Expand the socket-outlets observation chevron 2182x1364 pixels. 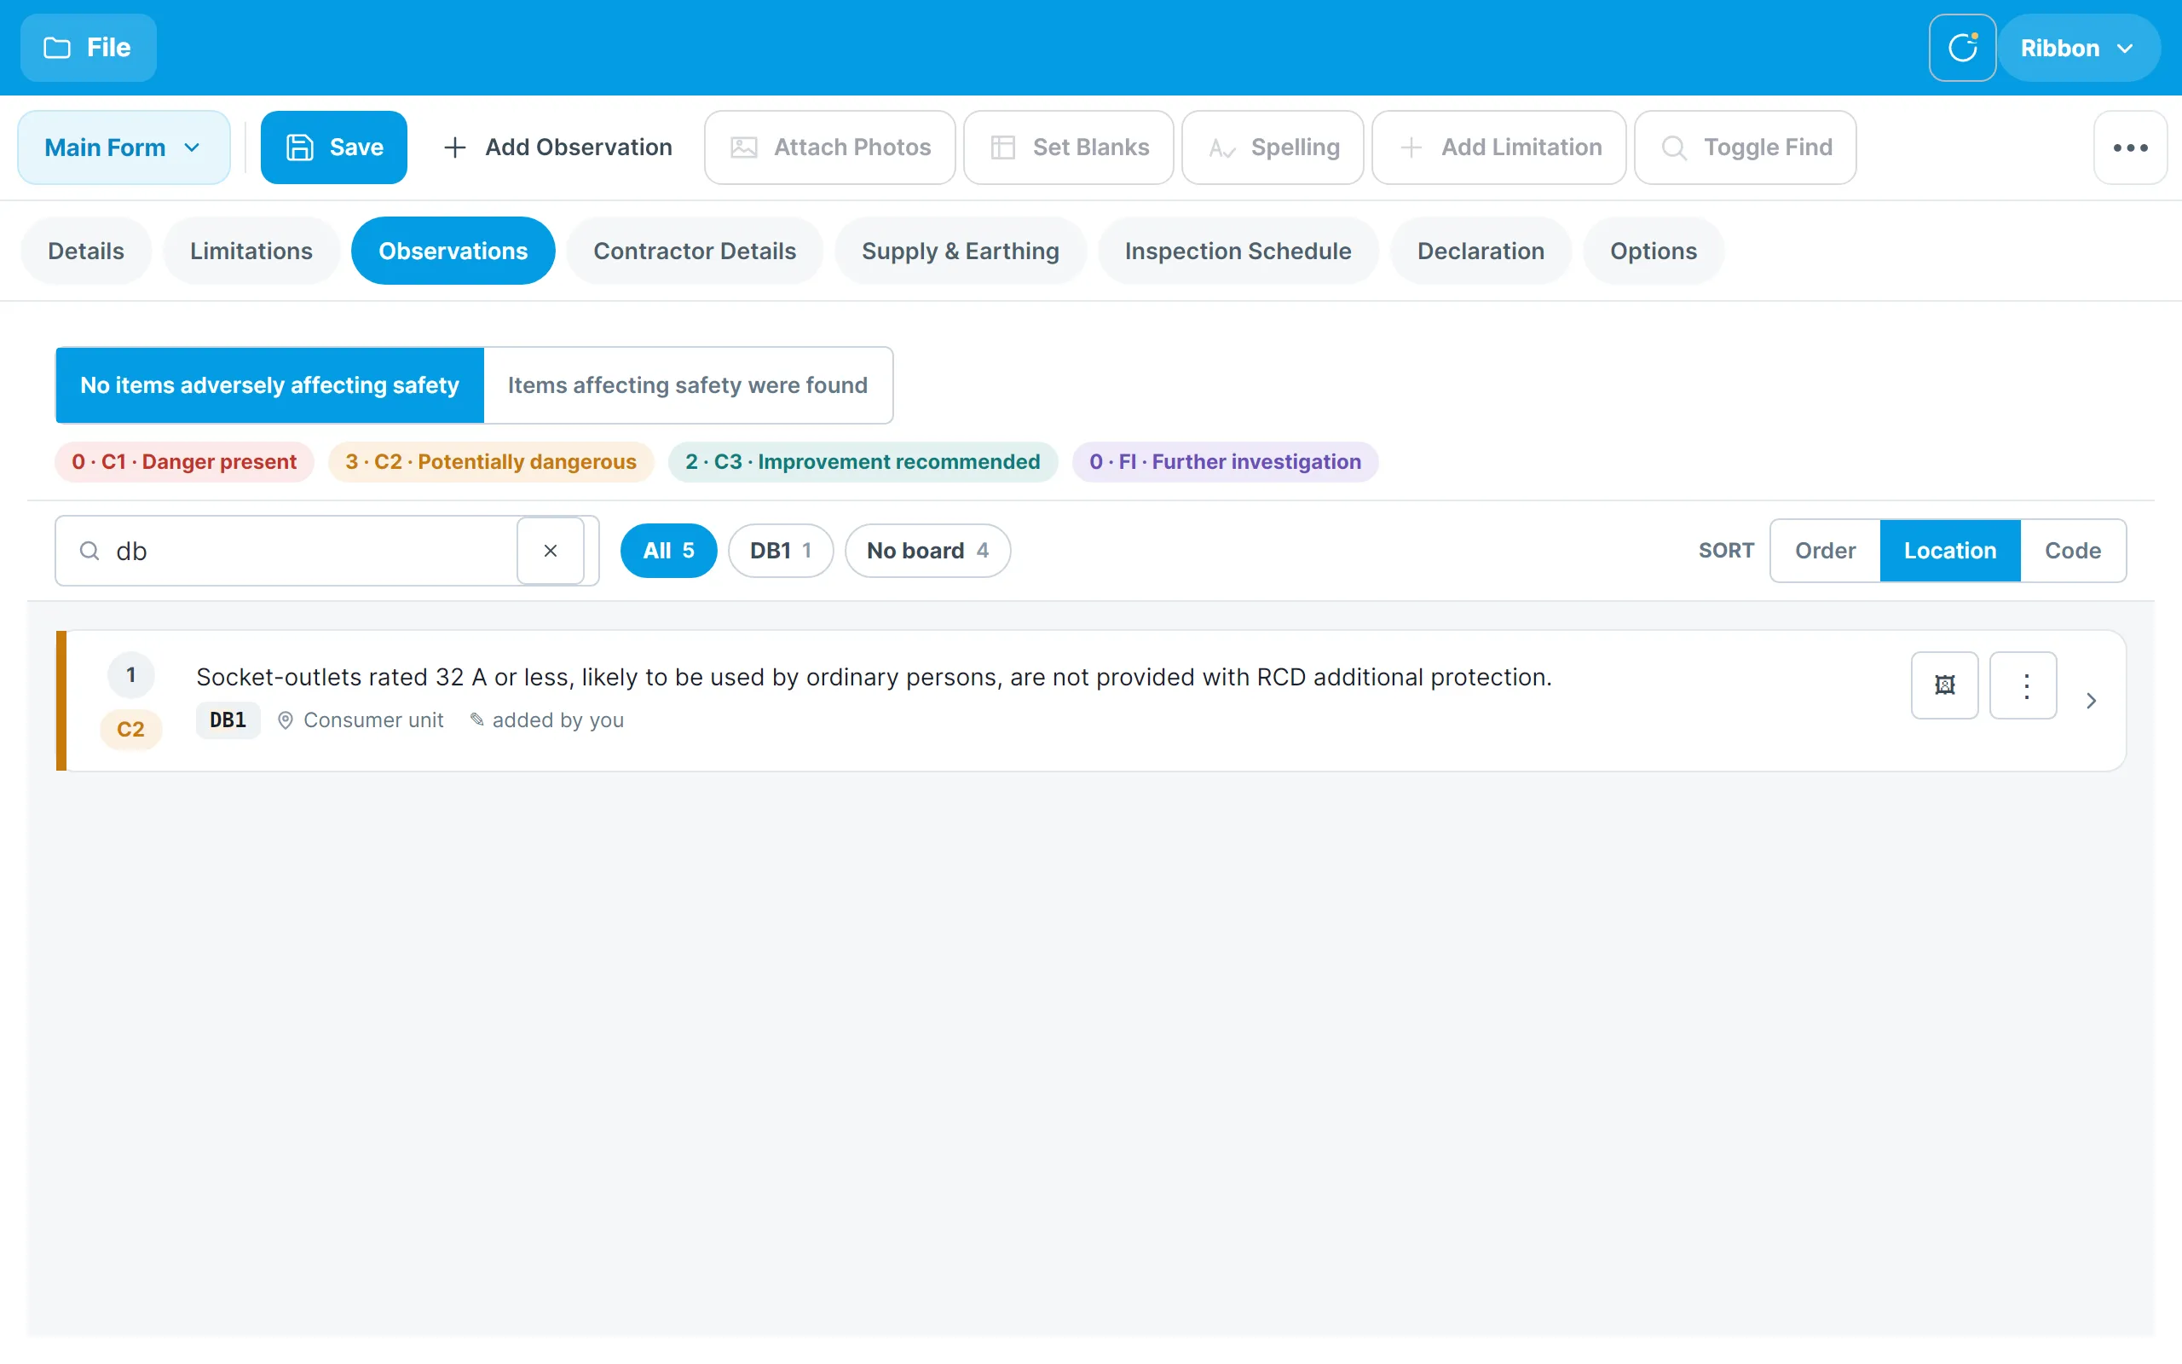tap(2091, 701)
